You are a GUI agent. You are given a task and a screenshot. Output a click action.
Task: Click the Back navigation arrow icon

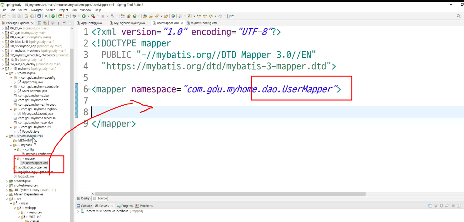click(x=211, y=16)
